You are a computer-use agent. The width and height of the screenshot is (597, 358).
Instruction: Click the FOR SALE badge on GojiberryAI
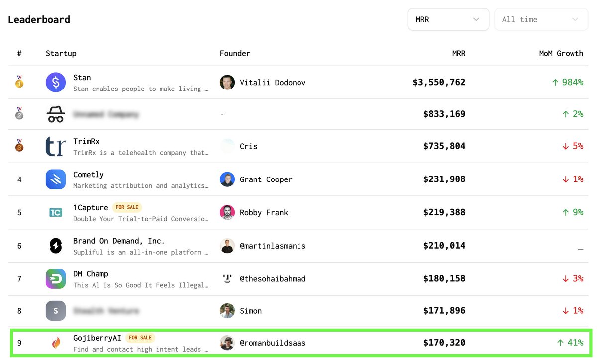coord(140,338)
